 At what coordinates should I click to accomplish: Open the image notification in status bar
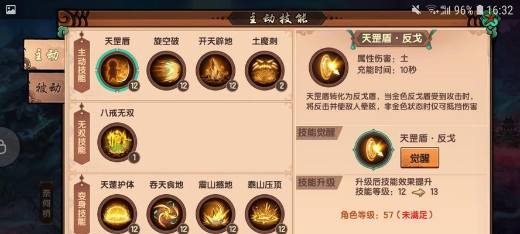[x=11, y=9]
